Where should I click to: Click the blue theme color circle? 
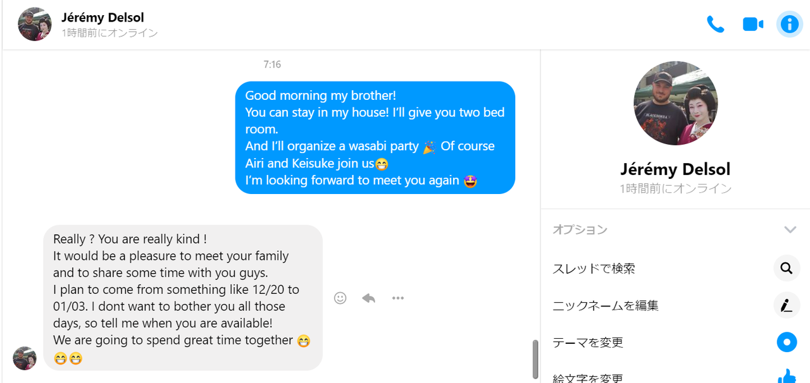pyautogui.click(x=787, y=343)
